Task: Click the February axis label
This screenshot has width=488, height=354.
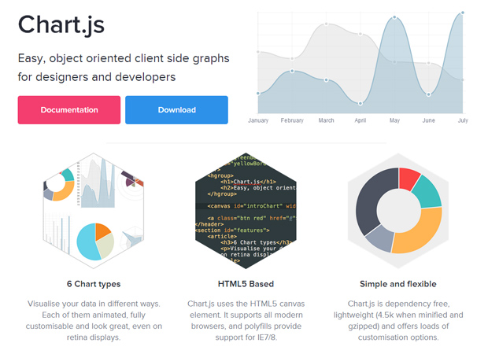Action: pos(292,120)
